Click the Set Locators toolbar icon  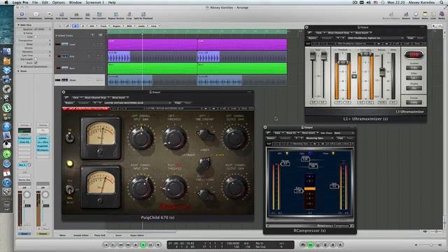[99, 15]
